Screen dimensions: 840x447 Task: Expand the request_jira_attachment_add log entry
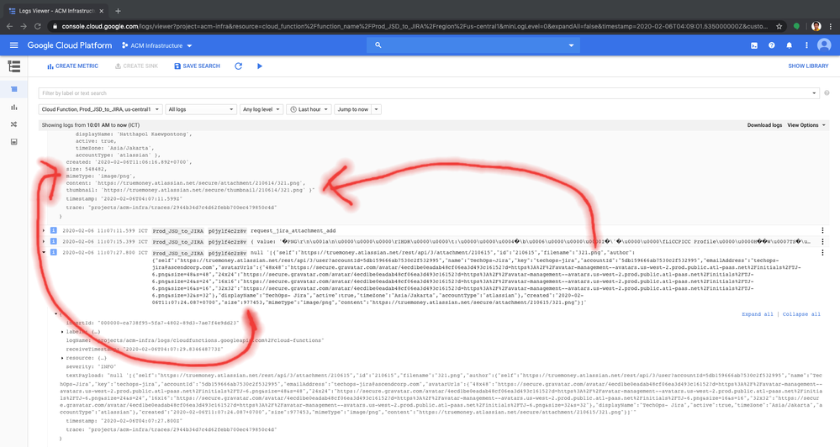point(44,231)
